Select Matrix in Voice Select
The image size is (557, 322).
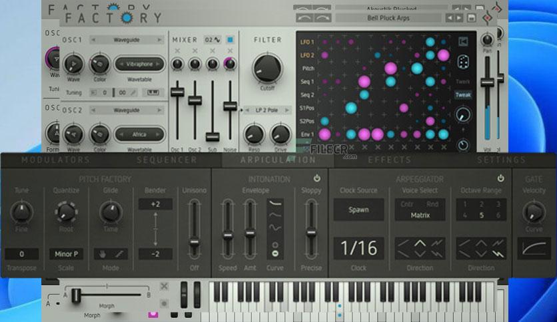click(420, 216)
